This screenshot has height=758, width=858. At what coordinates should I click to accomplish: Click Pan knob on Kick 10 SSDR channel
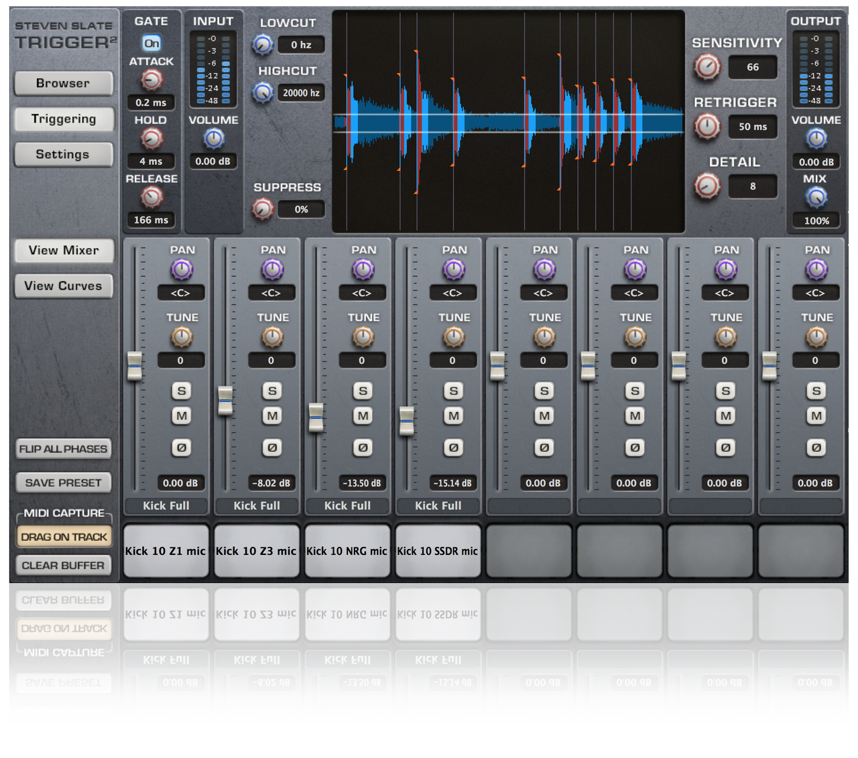[454, 270]
